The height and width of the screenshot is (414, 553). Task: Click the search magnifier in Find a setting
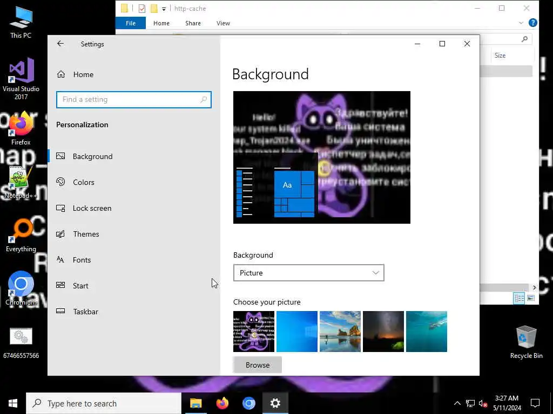pyautogui.click(x=204, y=100)
